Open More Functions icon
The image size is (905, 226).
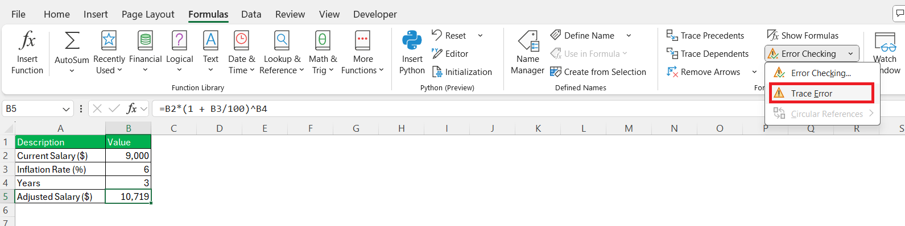(x=362, y=41)
